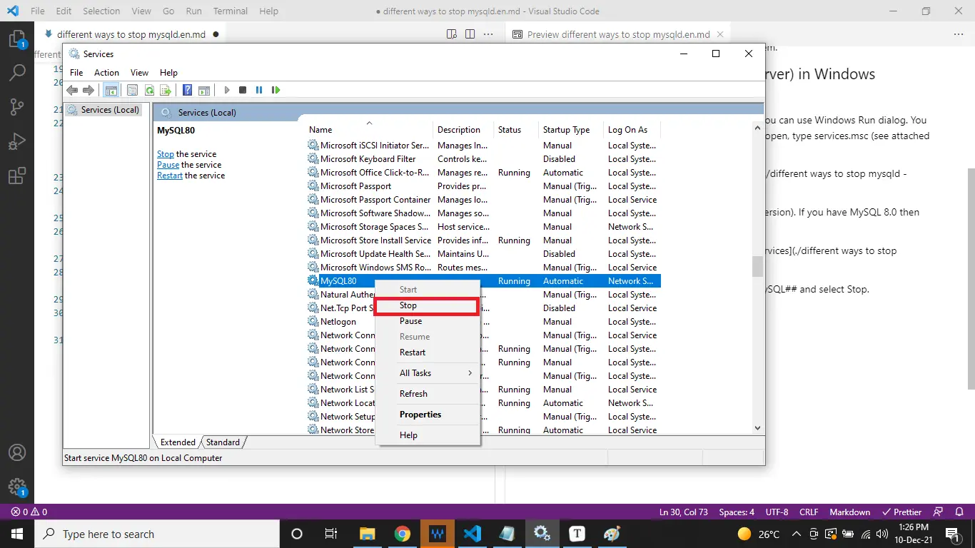Click Split Editor Right icon
Image resolution: width=975 pixels, height=548 pixels.
[470, 34]
